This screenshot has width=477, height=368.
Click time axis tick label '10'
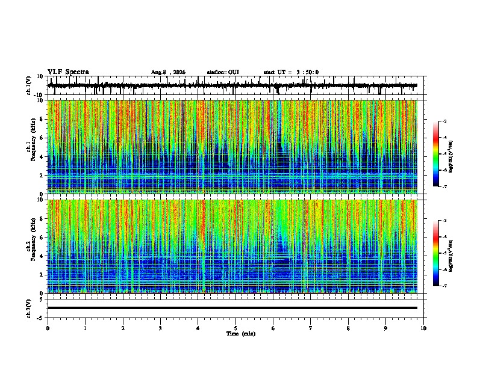[423, 328]
